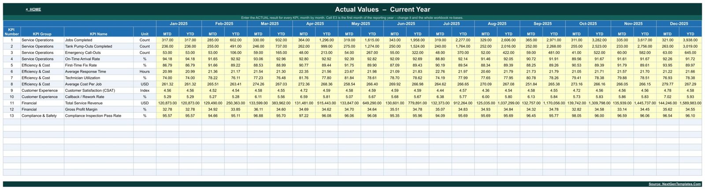The image size is (705, 190).
Task: Select the Aug-2025 month header
Action: pos(497,24)
